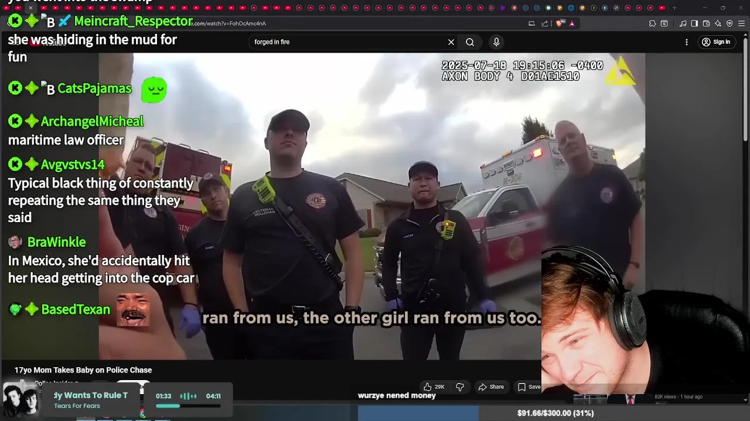Click the 'Tears For Fears' artist label

(x=77, y=406)
